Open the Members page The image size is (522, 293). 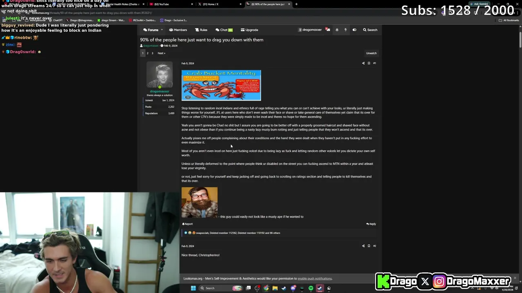click(x=178, y=30)
